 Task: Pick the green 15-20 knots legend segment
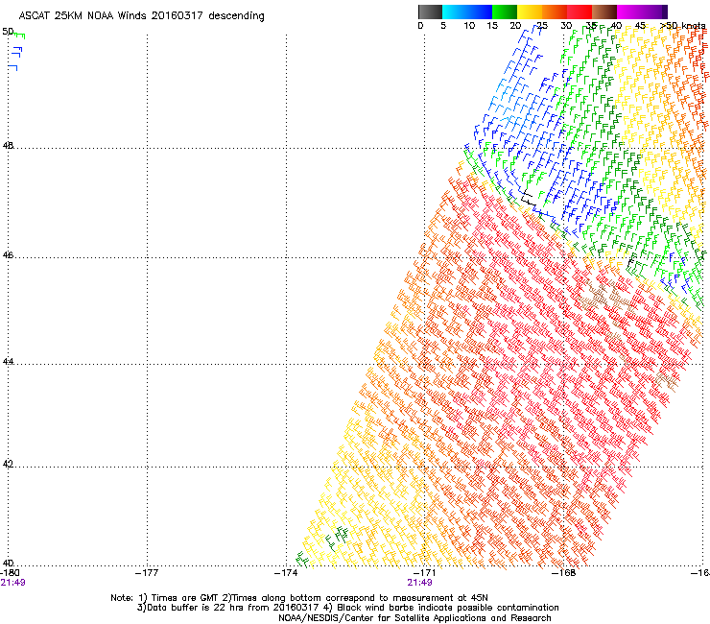point(505,12)
